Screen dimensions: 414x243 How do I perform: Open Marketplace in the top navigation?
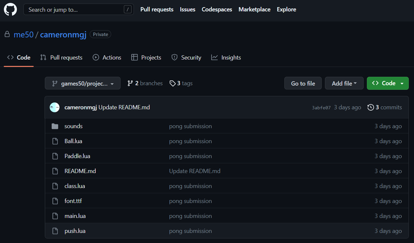coord(254,9)
